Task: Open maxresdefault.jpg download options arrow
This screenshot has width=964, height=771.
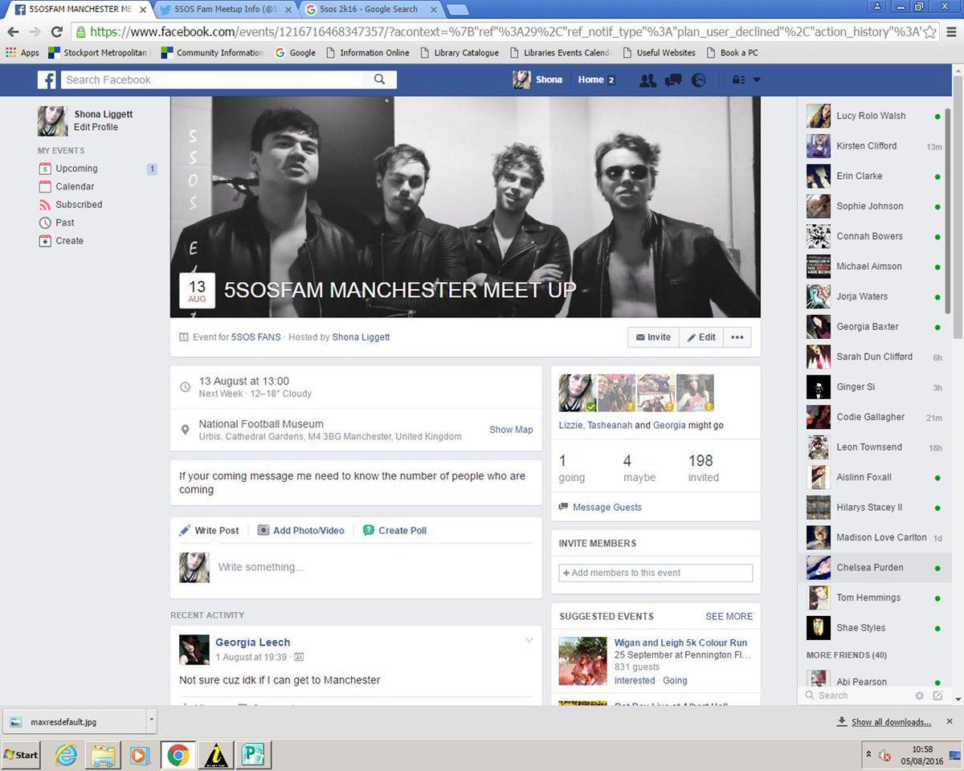Action: tap(152, 721)
